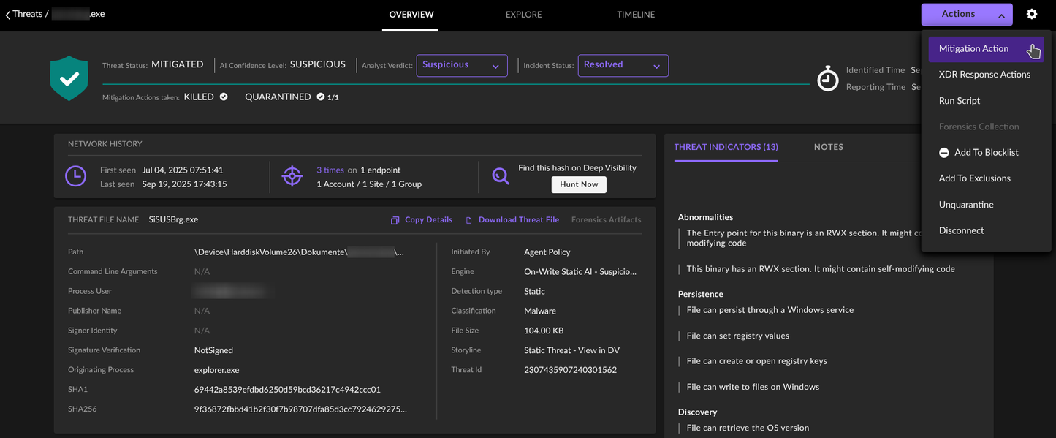
Task: Select the clock icon beside First seen dates
Action: [x=75, y=175]
